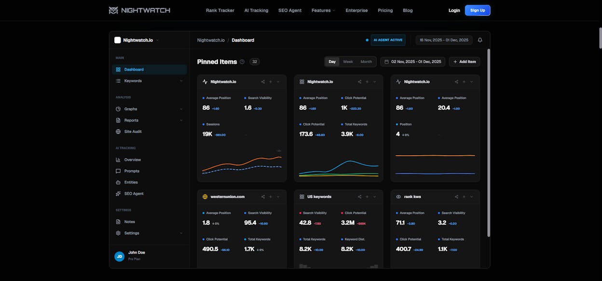
Task: Click the plus icon on the rank kws card
Action: tap(464, 197)
